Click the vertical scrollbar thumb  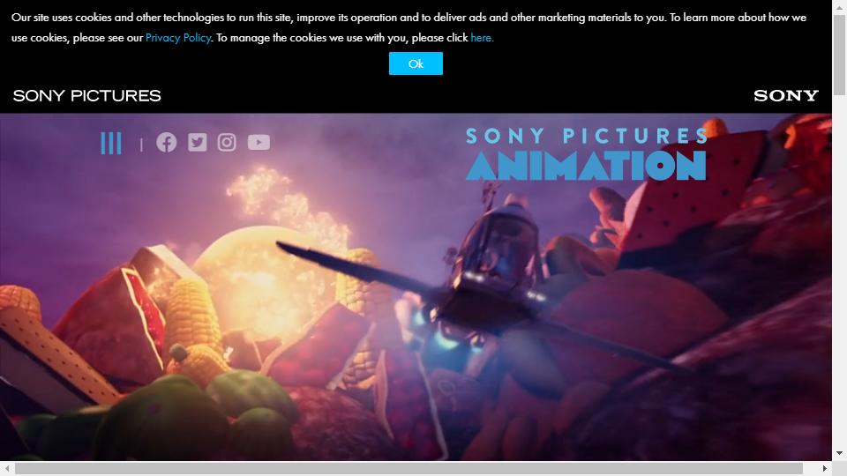(839, 55)
